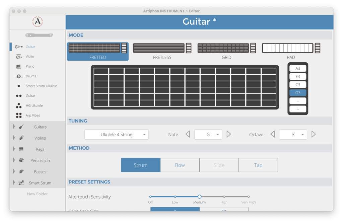Click the Octave increase arrow
This screenshot has width=343, height=223.
(x=314, y=134)
